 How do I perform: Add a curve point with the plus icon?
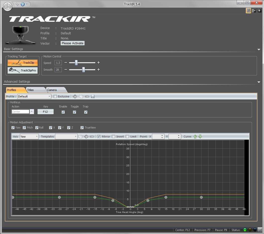point(86,137)
